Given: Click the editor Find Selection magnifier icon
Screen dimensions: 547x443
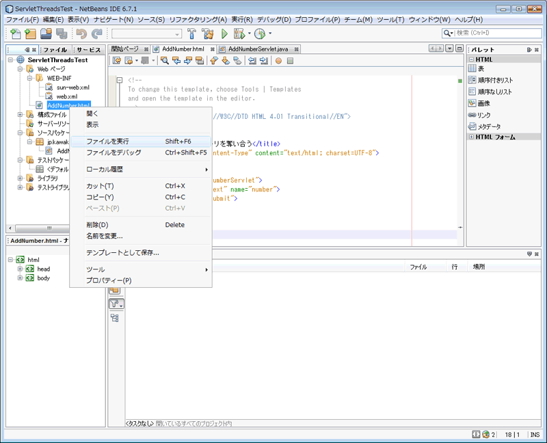Looking at the screenshot, I should 165,61.
